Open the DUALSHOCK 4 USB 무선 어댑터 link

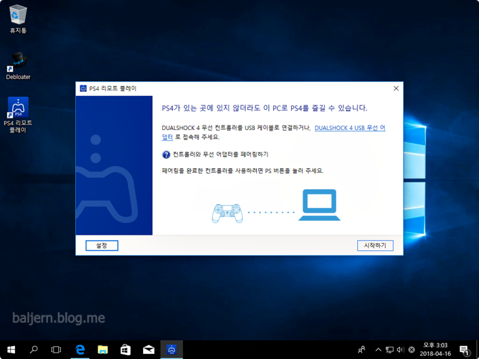pos(350,128)
